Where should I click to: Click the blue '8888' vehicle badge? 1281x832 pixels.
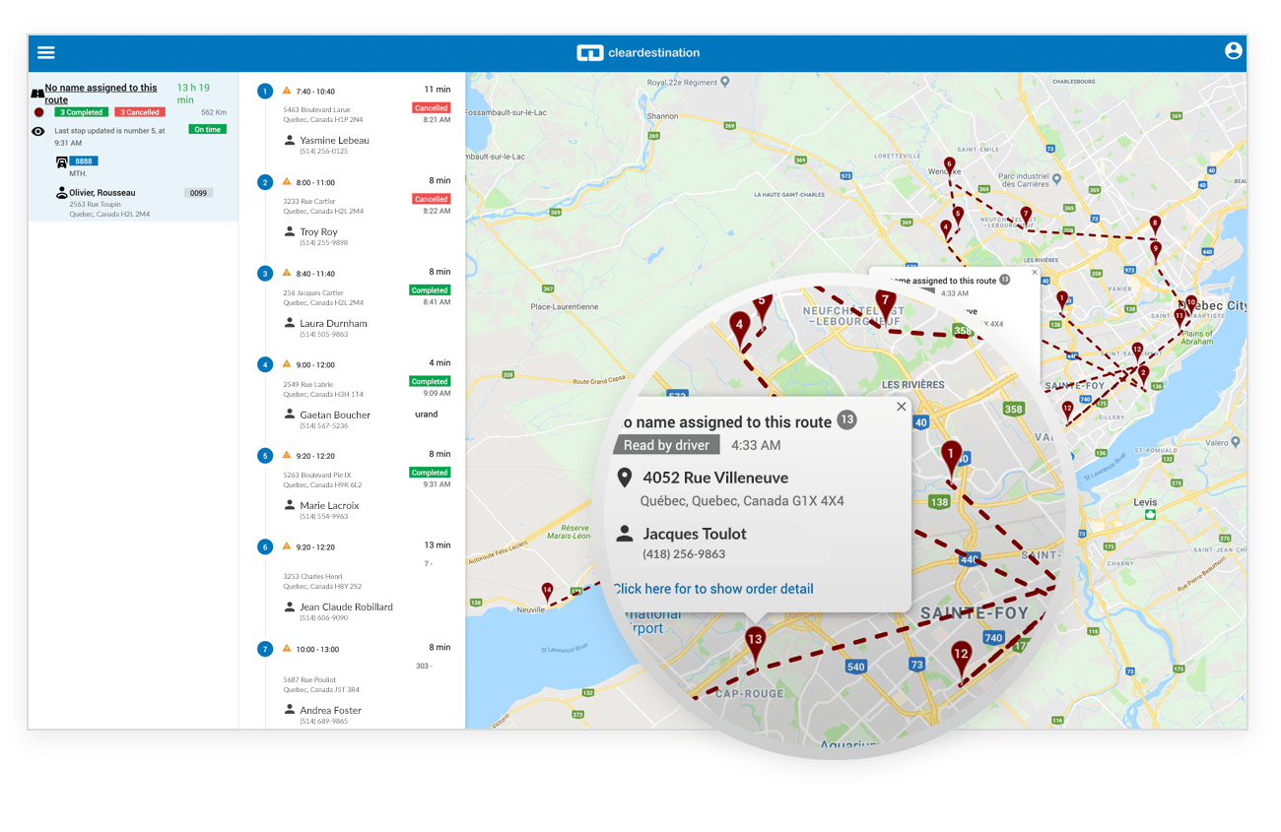point(84,160)
